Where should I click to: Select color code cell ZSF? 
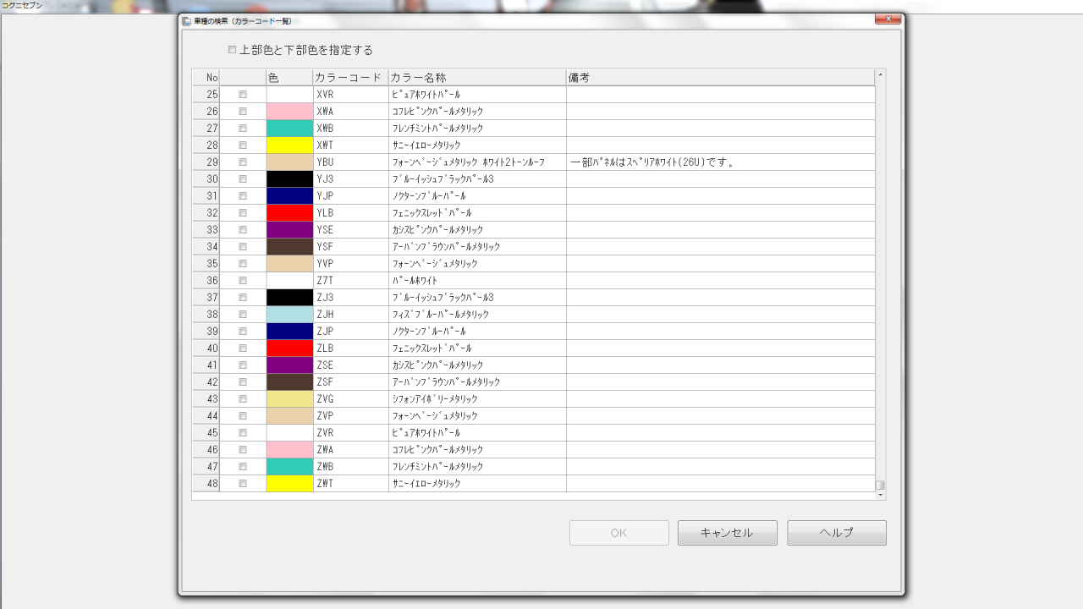[350, 381]
